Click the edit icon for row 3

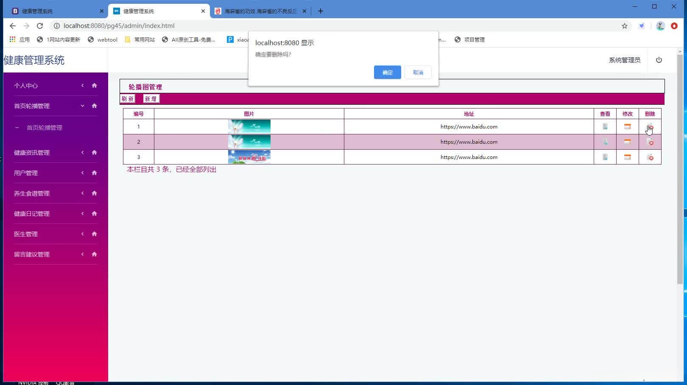click(628, 157)
